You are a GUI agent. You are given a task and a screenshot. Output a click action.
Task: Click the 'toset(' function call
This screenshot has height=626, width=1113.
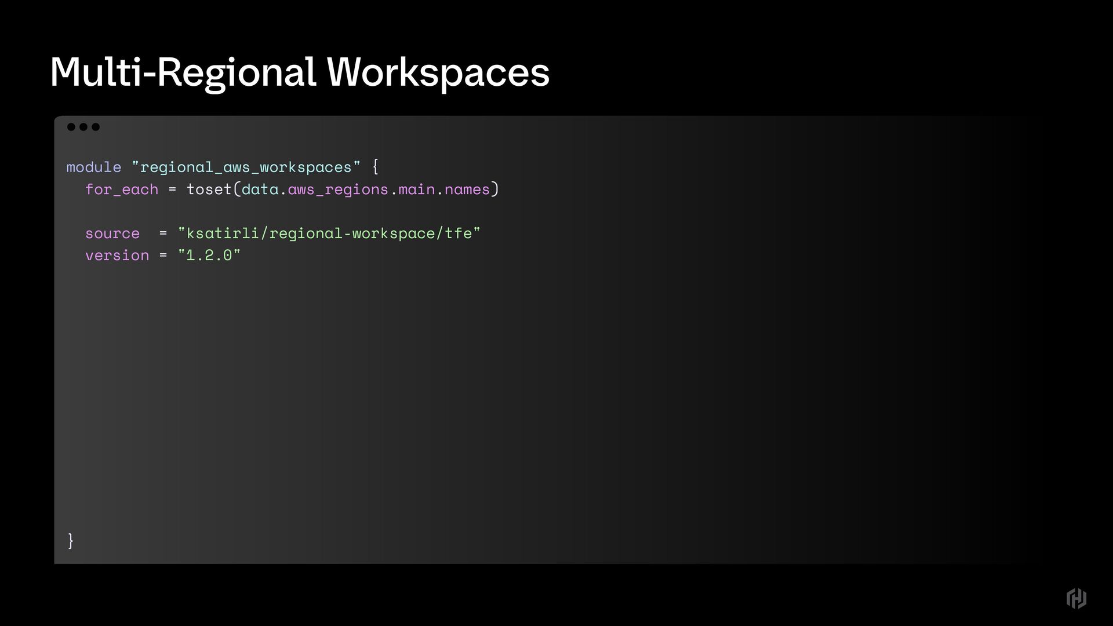click(213, 189)
